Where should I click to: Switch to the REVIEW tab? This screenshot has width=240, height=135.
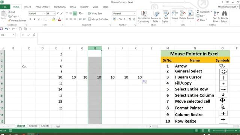pyautogui.click(x=84, y=7)
